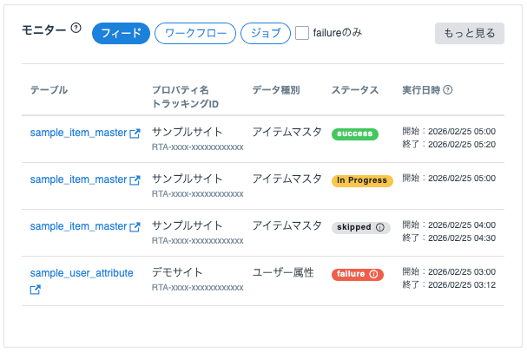Click the In Progress status badge

[x=362, y=180]
